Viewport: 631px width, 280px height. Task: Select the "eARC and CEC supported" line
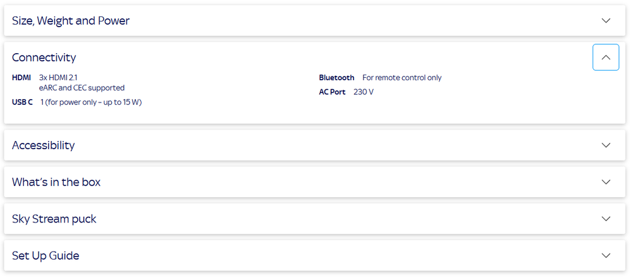82,88
